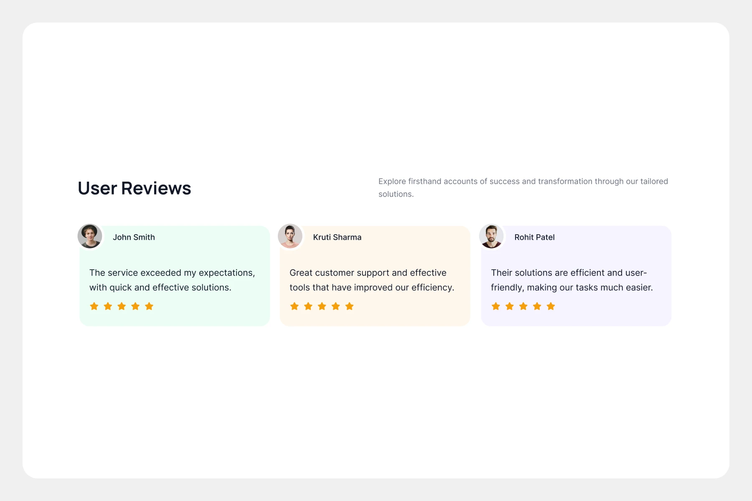Click the Rohit Patel reviewer name
The height and width of the screenshot is (501, 752).
[x=534, y=237]
